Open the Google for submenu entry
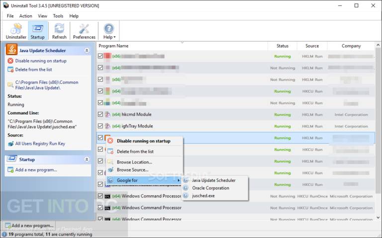This screenshot has width=382, height=238. [x=144, y=180]
